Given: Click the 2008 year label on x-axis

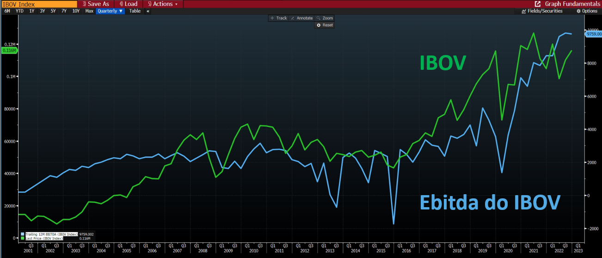Looking at the screenshot, I should [203, 251].
